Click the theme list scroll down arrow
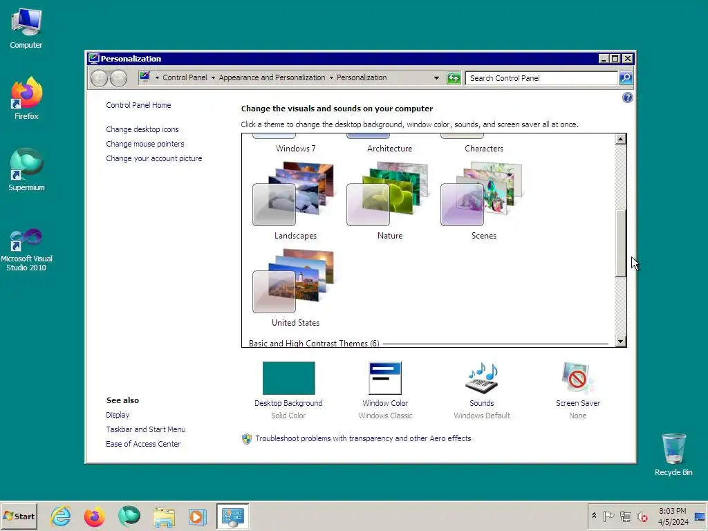The image size is (708, 531). click(621, 342)
